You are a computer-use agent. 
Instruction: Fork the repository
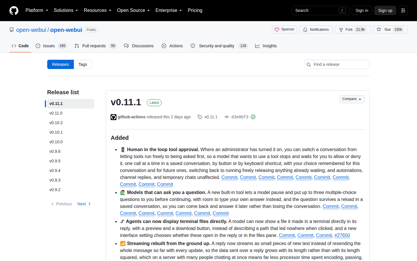353,30
